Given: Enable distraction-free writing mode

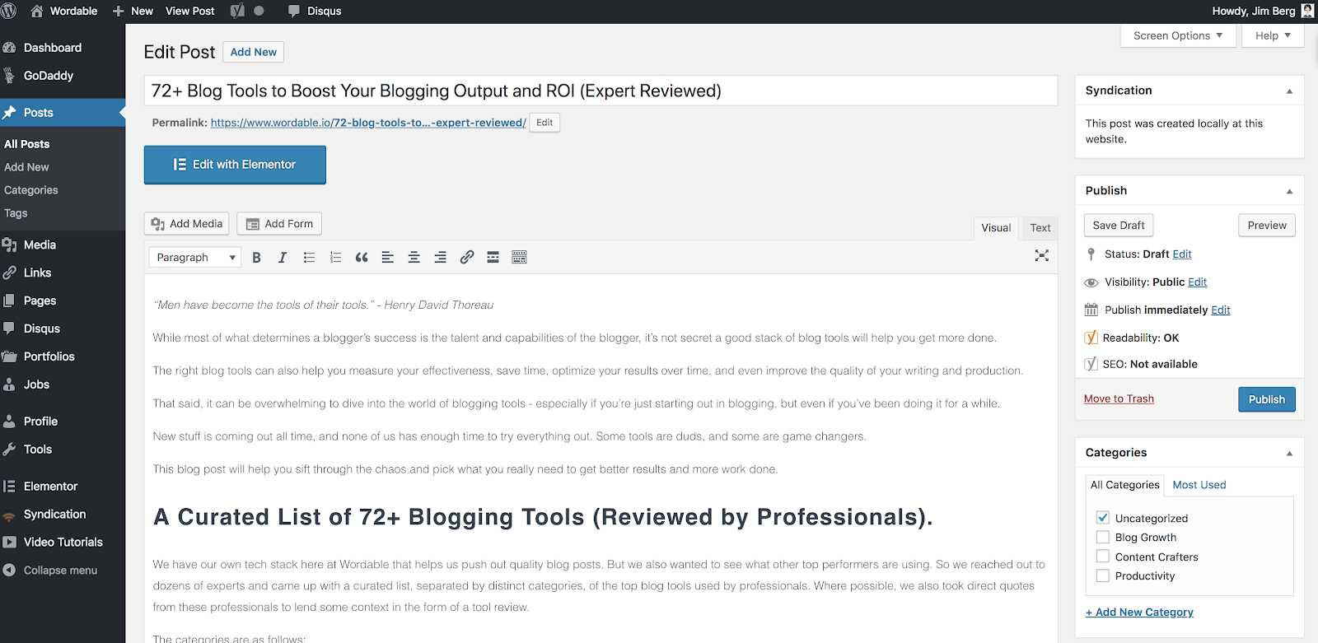Looking at the screenshot, I should pos(1042,256).
